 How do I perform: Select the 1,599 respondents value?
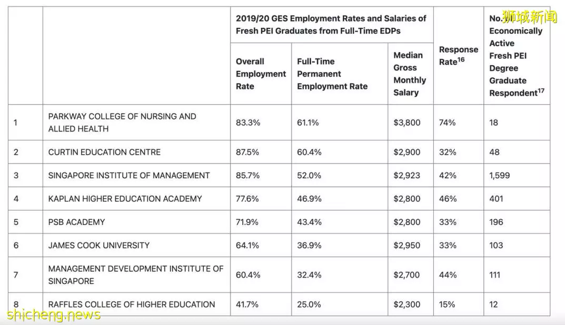[x=499, y=175]
